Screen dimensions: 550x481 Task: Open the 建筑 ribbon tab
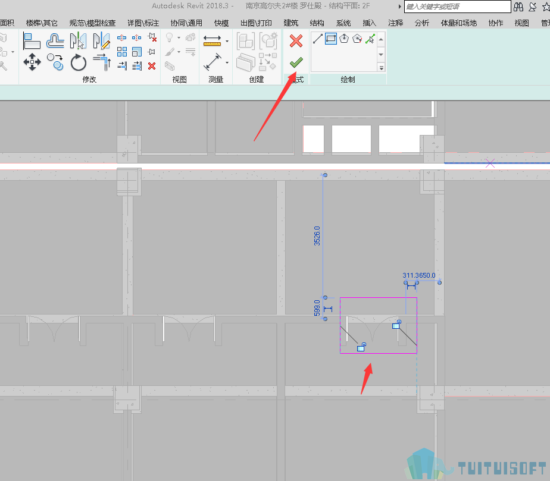(x=291, y=23)
